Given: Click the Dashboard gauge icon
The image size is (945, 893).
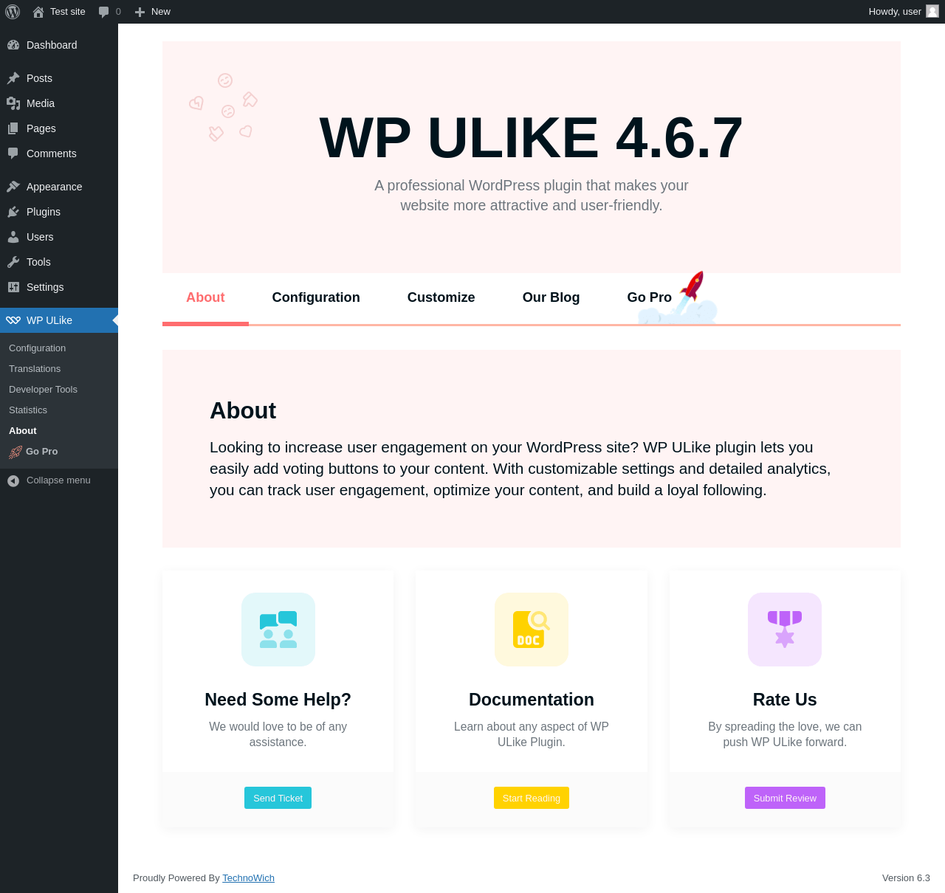Looking at the screenshot, I should tap(13, 45).
